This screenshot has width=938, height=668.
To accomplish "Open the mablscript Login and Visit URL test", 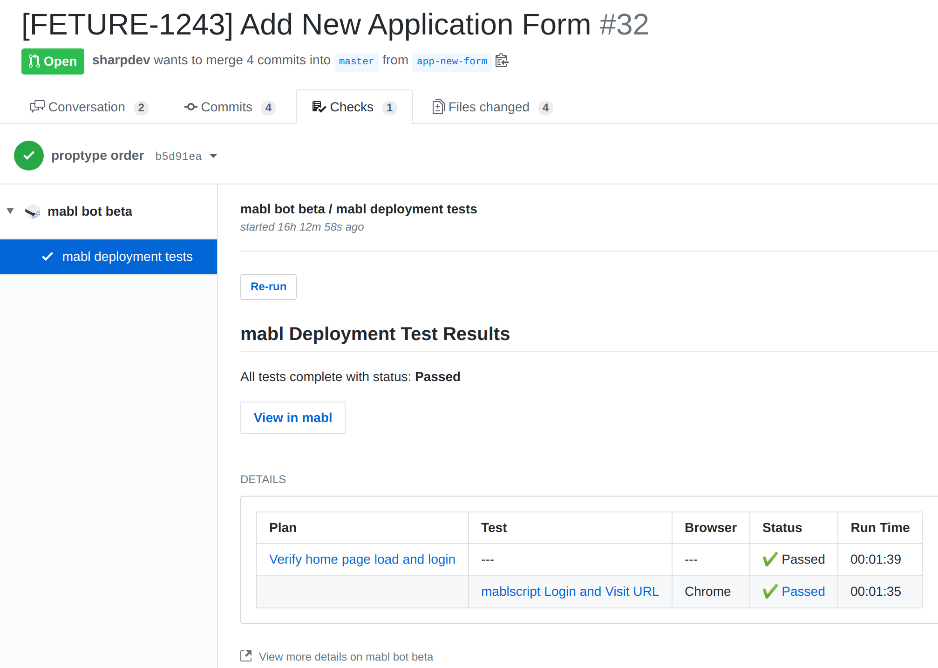I will coord(570,591).
